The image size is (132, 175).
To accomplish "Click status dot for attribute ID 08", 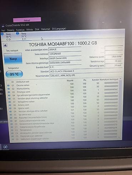I will pyautogui.click(x=10, y=105).
